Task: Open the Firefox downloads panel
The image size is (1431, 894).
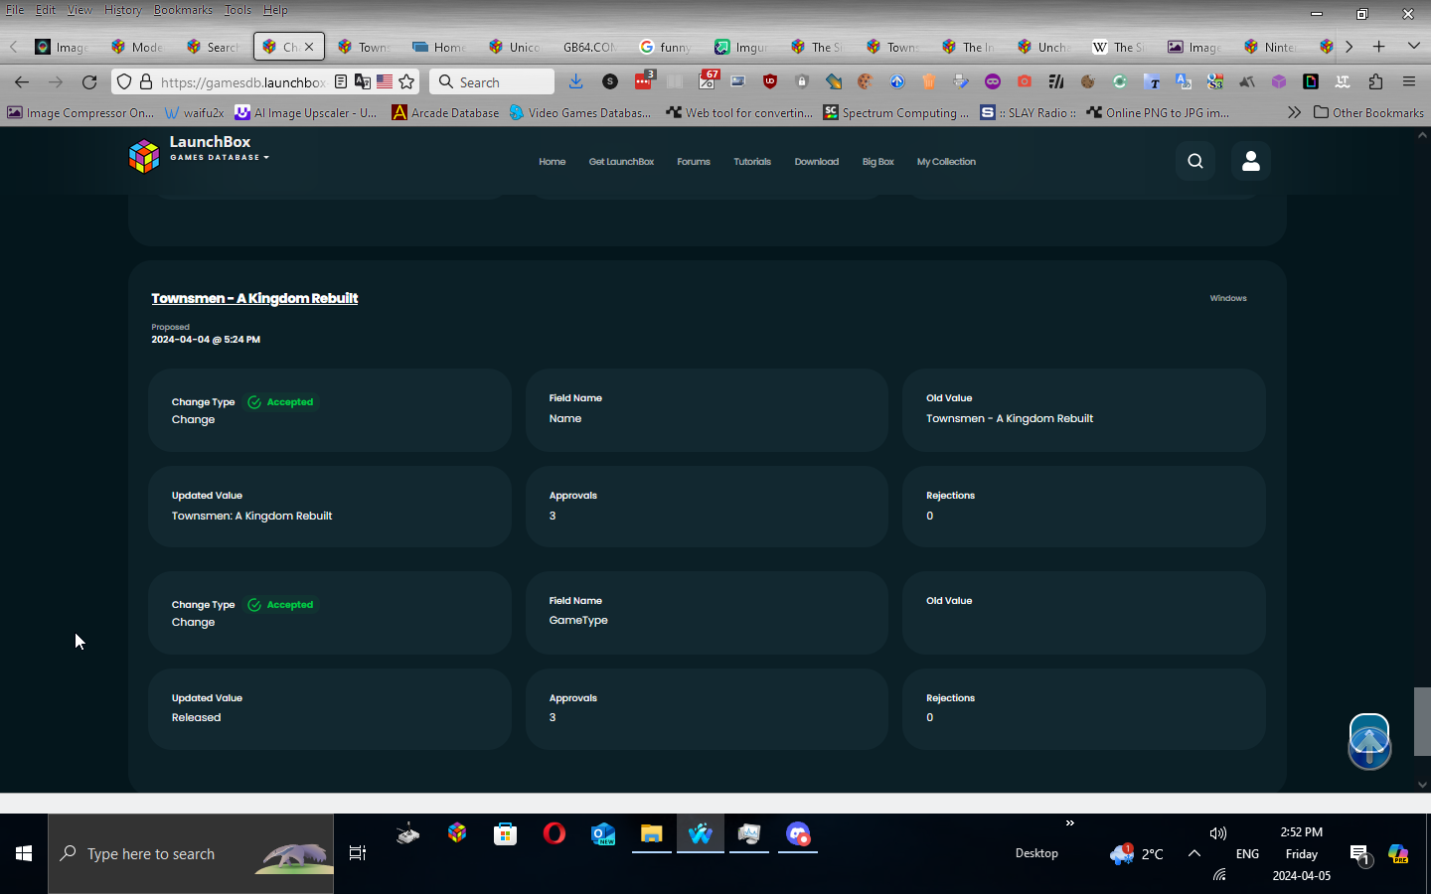Action: [x=576, y=82]
